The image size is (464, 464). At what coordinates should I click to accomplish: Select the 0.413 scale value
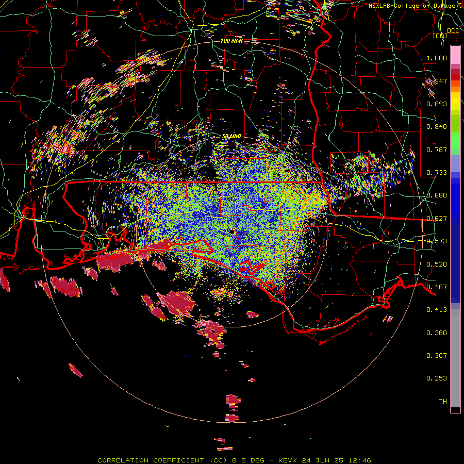pyautogui.click(x=437, y=309)
